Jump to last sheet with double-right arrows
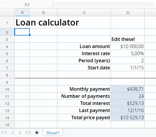 pos(28,133)
